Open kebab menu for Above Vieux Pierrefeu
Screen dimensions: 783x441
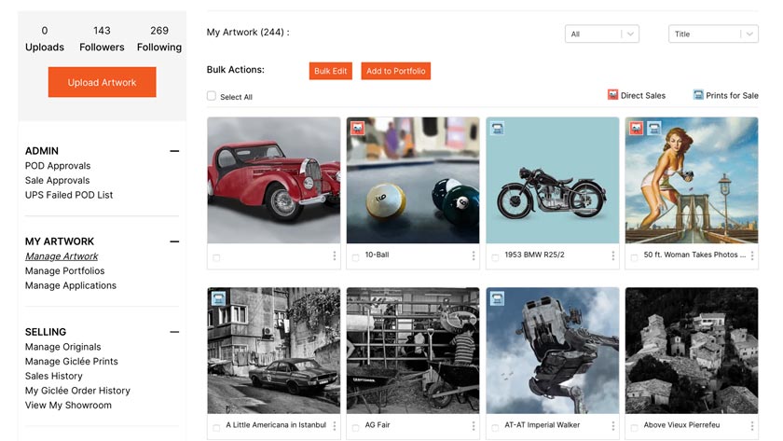(752, 426)
